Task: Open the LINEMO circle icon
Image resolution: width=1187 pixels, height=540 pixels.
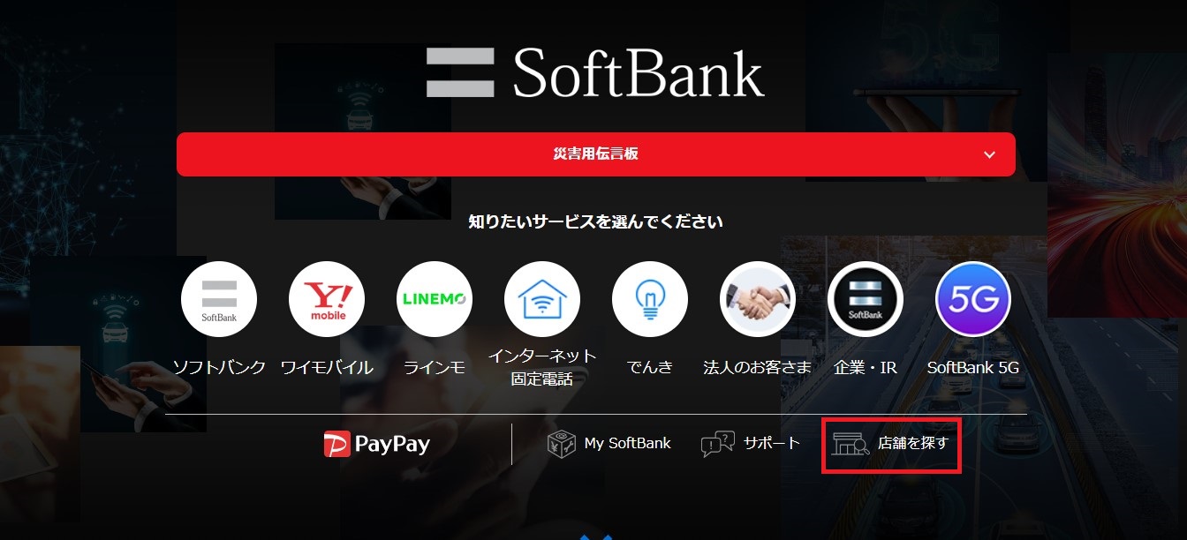Action: click(x=435, y=299)
